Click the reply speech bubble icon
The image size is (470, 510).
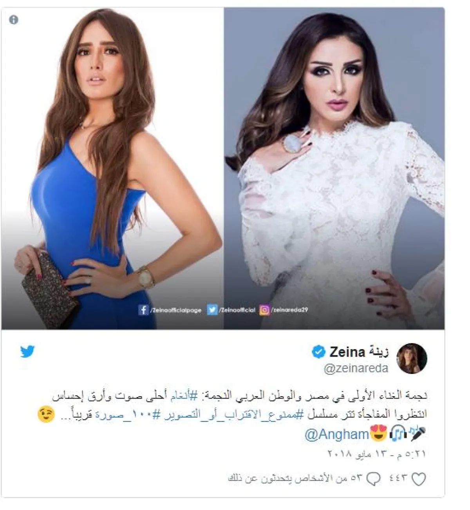pyautogui.click(x=374, y=479)
